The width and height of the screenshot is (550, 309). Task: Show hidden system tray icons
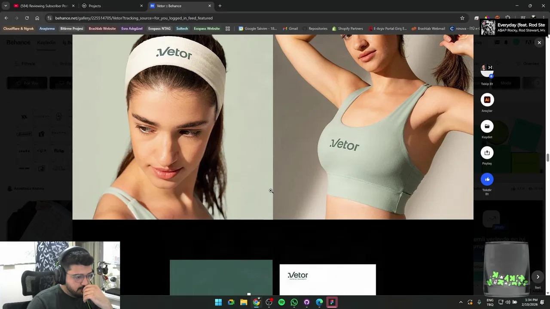tap(461, 302)
